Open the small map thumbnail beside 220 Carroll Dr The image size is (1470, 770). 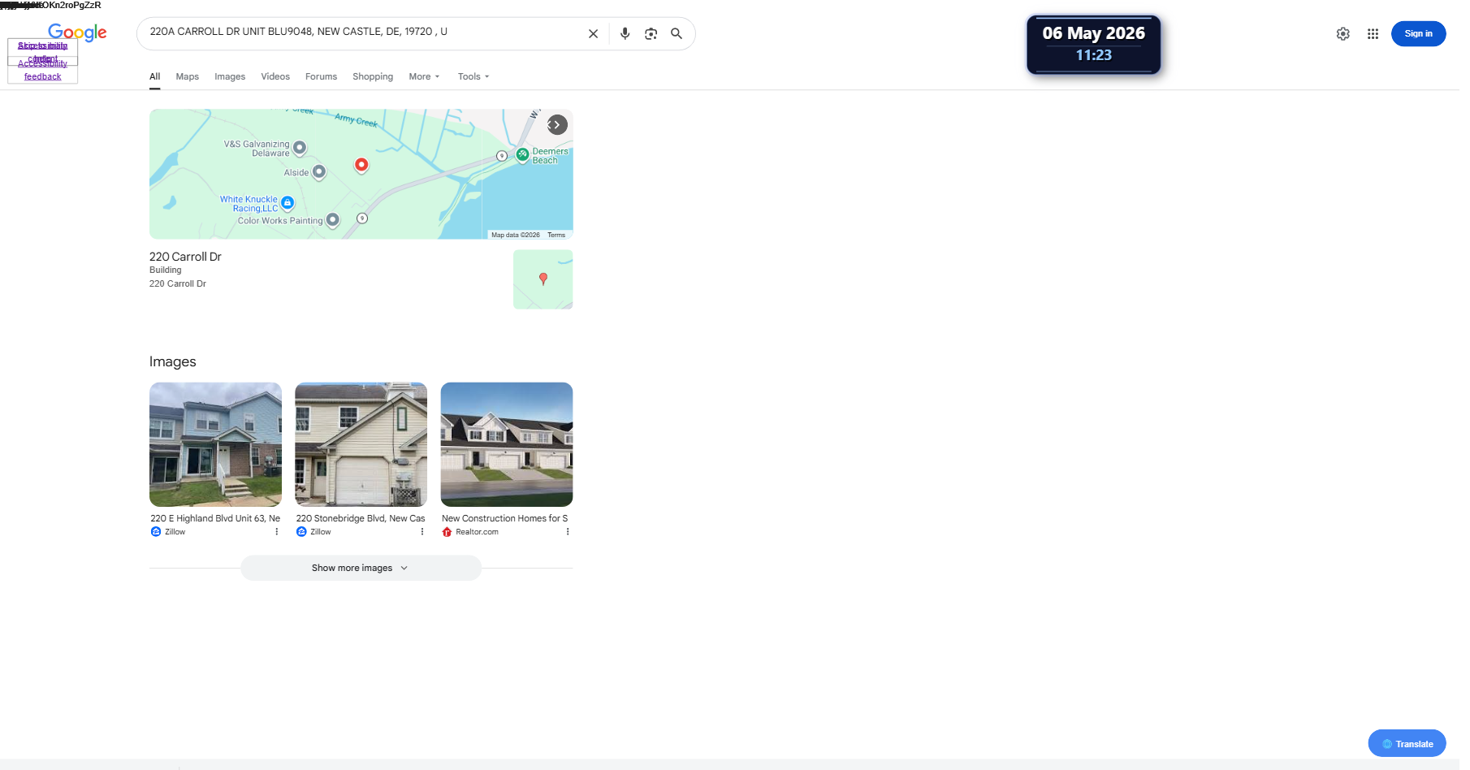(543, 279)
